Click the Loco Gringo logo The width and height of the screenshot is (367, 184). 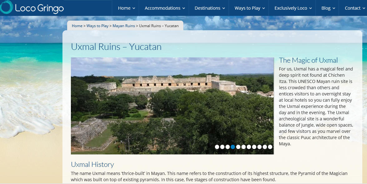[x=32, y=7]
